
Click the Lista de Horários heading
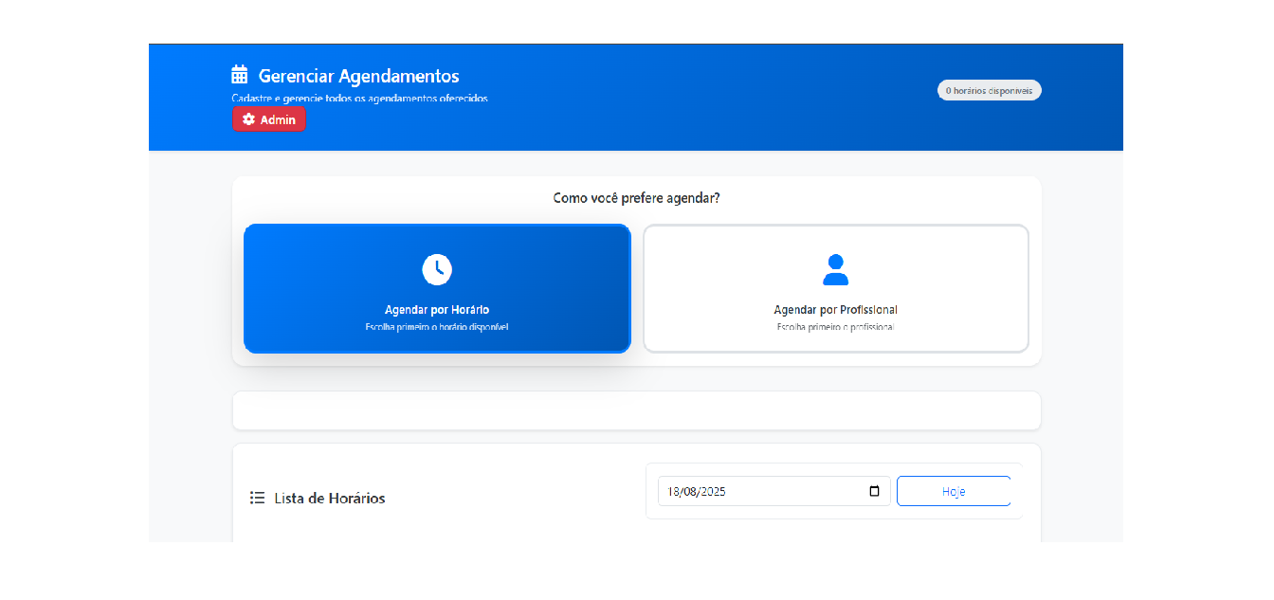[330, 498]
